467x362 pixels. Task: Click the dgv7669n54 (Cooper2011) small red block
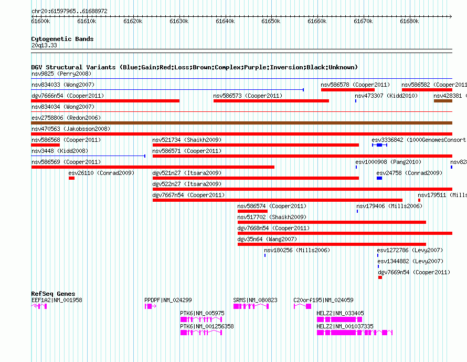tap(380, 277)
